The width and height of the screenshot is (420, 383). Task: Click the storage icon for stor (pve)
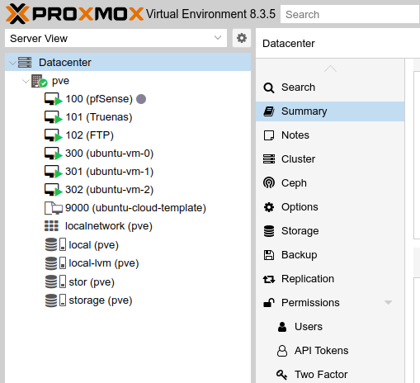coord(55,281)
